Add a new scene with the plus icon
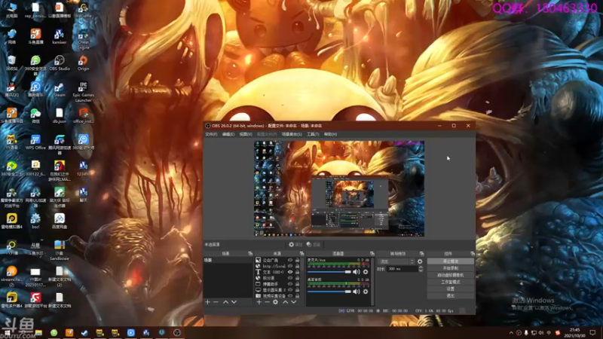Image resolution: width=603 pixels, height=339 pixels. click(208, 302)
